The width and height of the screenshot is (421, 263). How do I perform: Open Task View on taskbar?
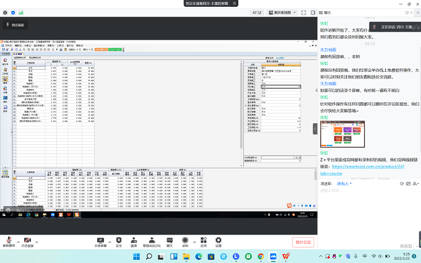161,256
